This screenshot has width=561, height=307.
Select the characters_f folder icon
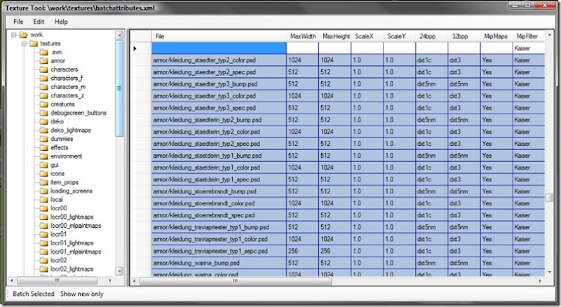43,78
